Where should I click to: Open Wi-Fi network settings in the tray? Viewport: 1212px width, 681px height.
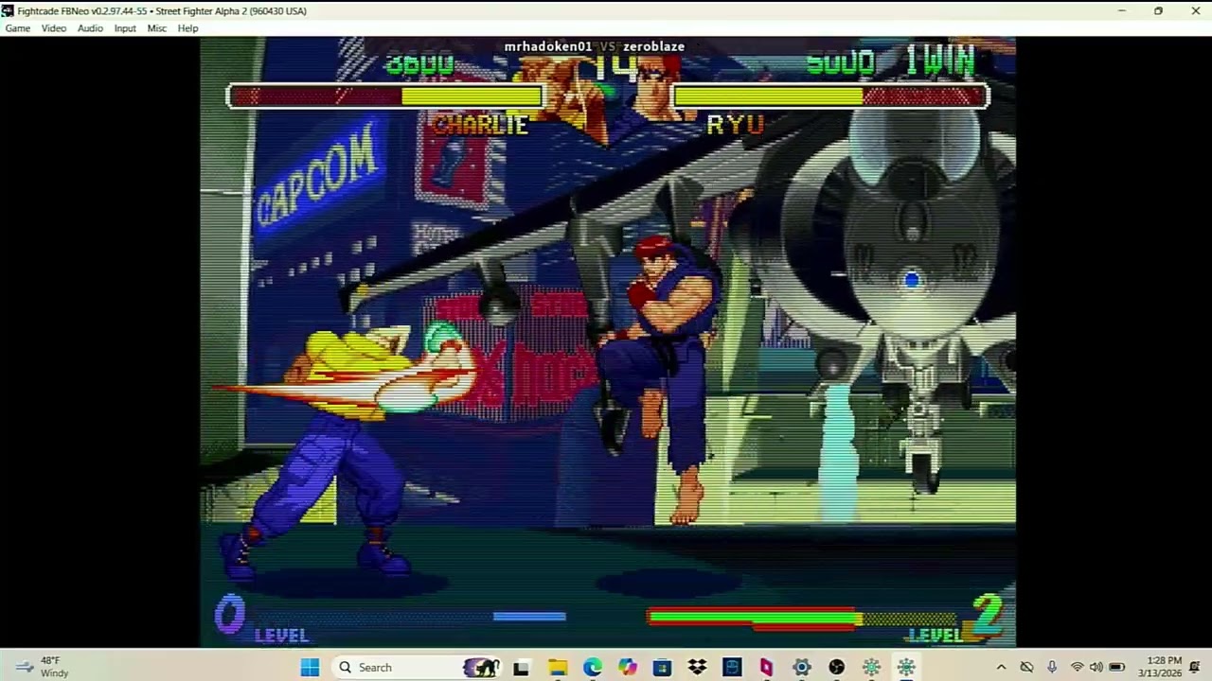click(x=1077, y=668)
